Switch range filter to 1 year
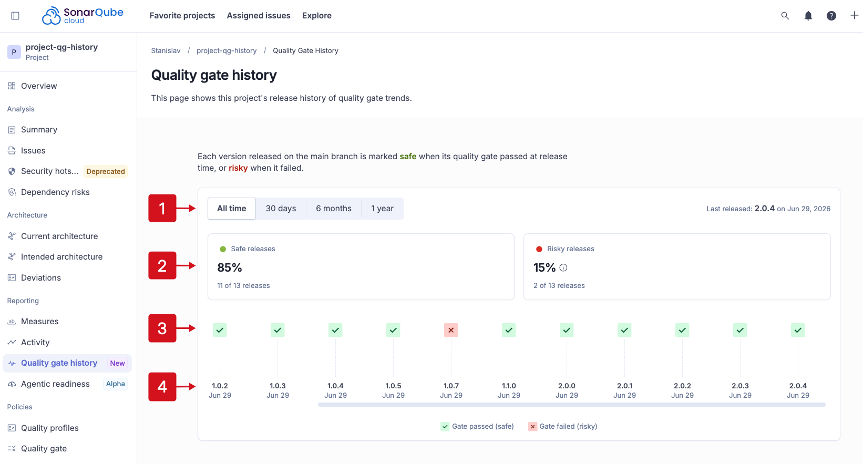Image resolution: width=863 pixels, height=464 pixels. 382,209
